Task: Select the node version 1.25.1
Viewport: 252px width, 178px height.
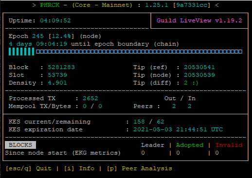Action: pos(157,5)
